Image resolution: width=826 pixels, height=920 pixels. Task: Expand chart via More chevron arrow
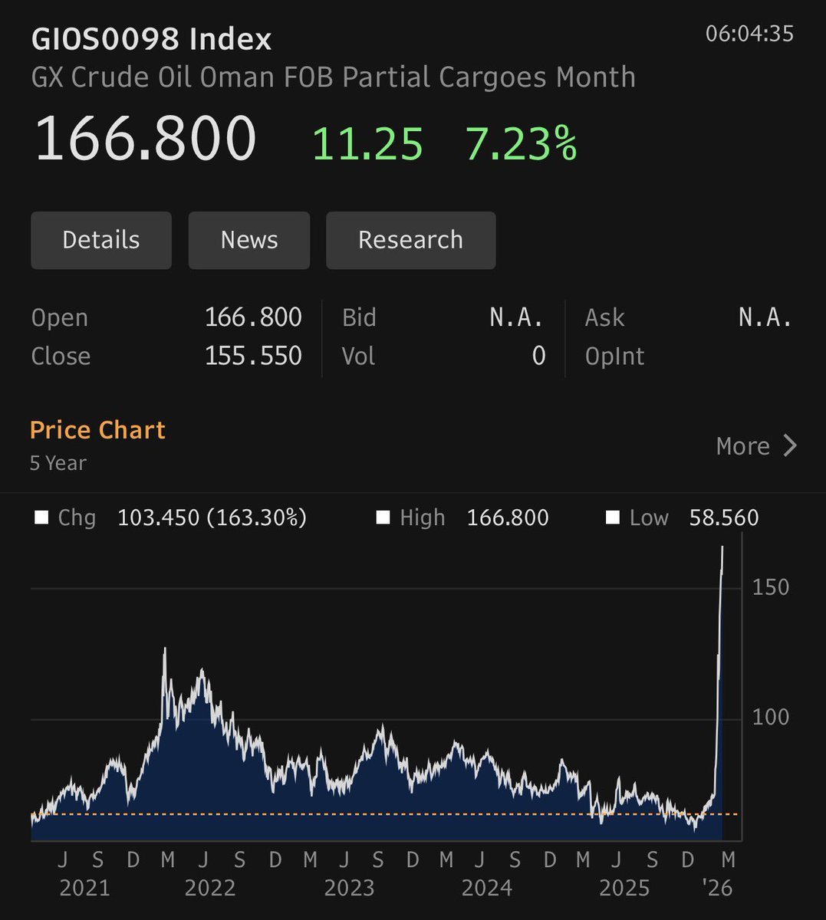click(790, 445)
